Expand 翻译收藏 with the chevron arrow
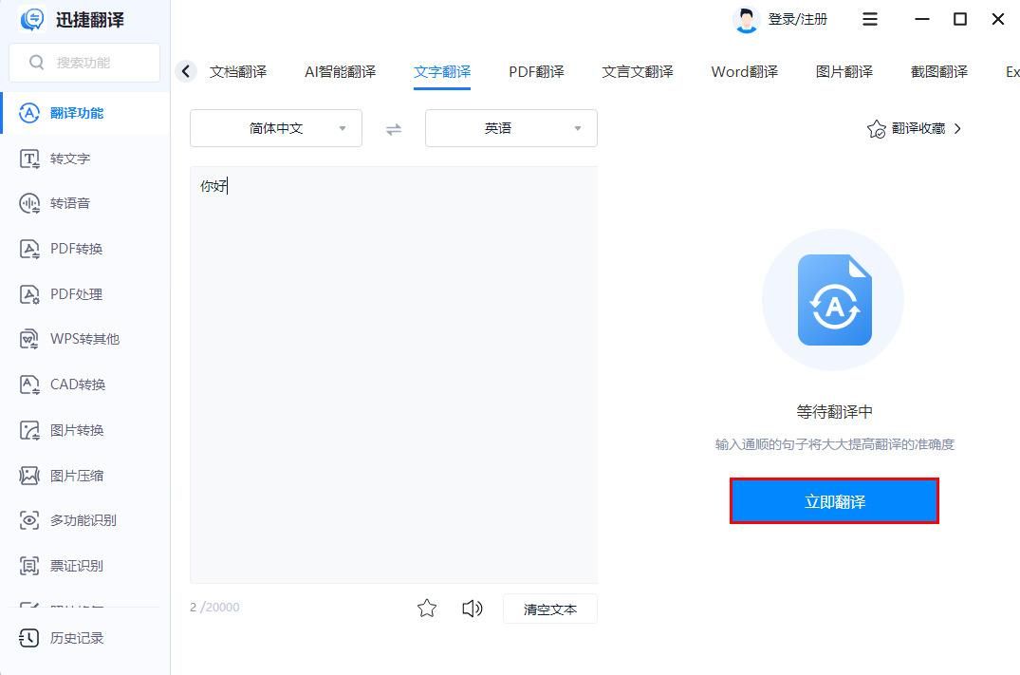Image resolution: width=1020 pixels, height=675 pixels. pos(957,128)
